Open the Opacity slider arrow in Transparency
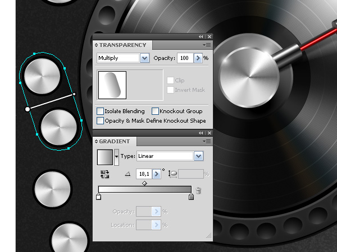337x252 pixels. [198, 58]
